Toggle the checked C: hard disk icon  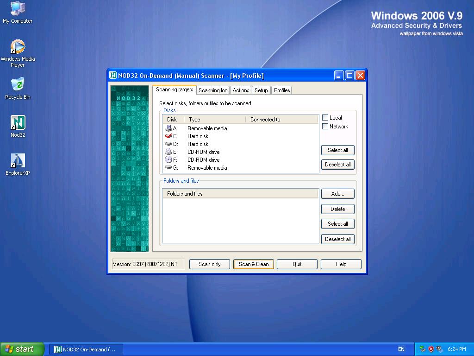tap(168, 136)
